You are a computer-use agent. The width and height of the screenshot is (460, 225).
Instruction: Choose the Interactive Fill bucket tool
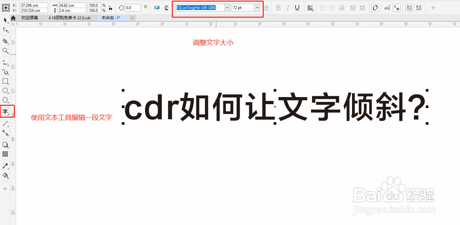tap(5, 175)
